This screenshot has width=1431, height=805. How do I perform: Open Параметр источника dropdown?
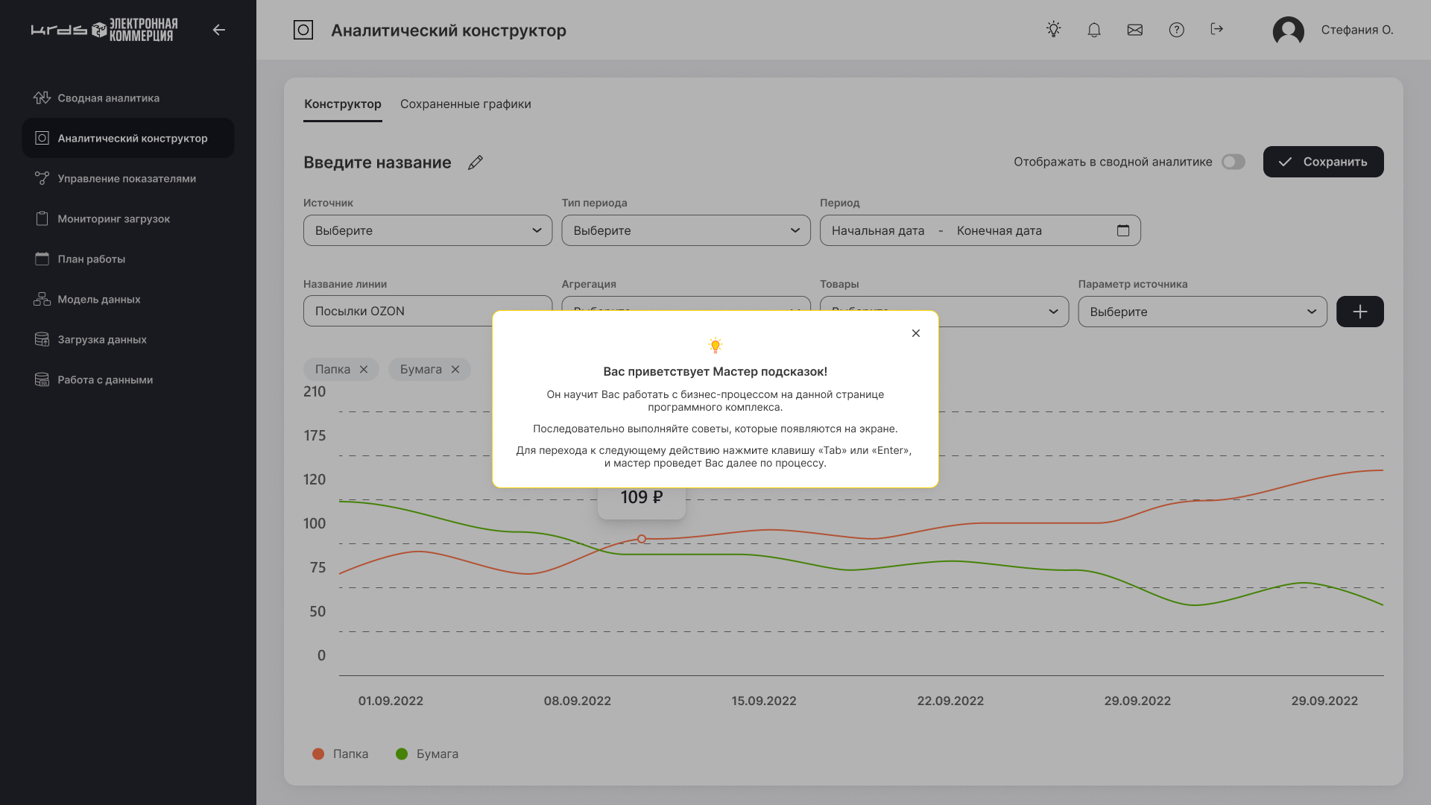click(1202, 312)
